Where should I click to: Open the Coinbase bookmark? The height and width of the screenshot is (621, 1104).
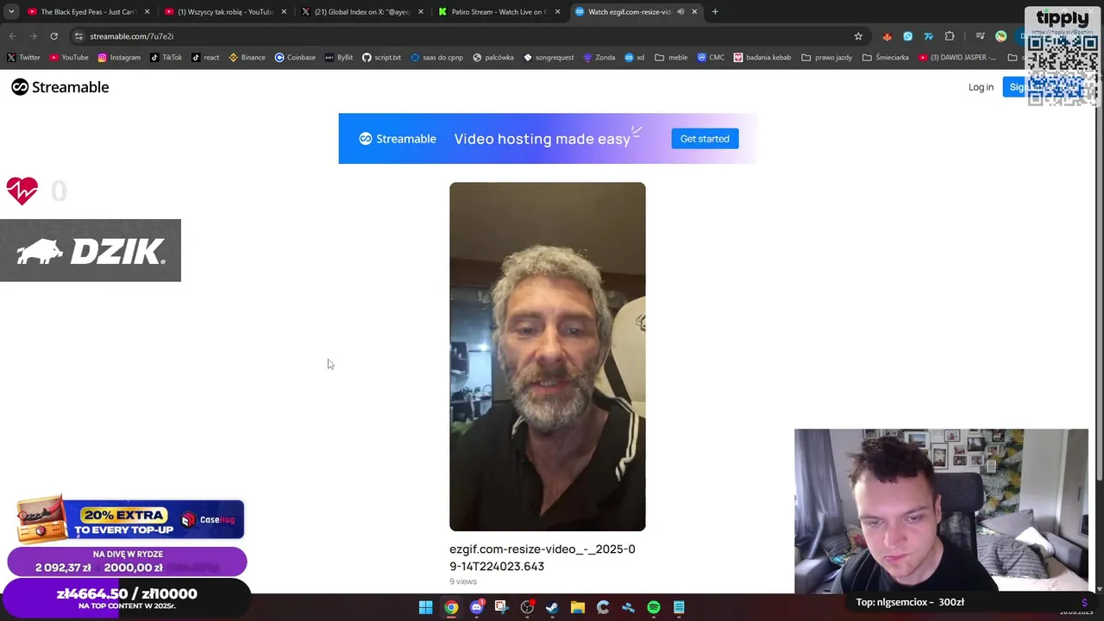tap(295, 58)
